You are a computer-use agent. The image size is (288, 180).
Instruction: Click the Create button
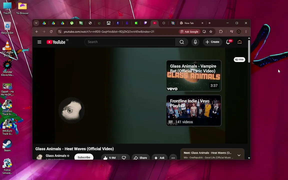pos(212,42)
